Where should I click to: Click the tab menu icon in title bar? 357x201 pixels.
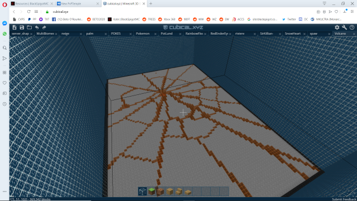coord(325,3)
